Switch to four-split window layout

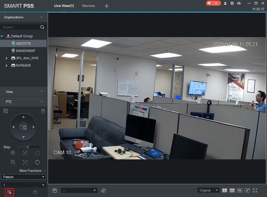click(224, 190)
